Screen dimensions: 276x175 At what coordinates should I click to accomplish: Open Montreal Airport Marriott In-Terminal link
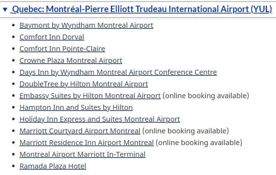pyautogui.click(x=82, y=155)
